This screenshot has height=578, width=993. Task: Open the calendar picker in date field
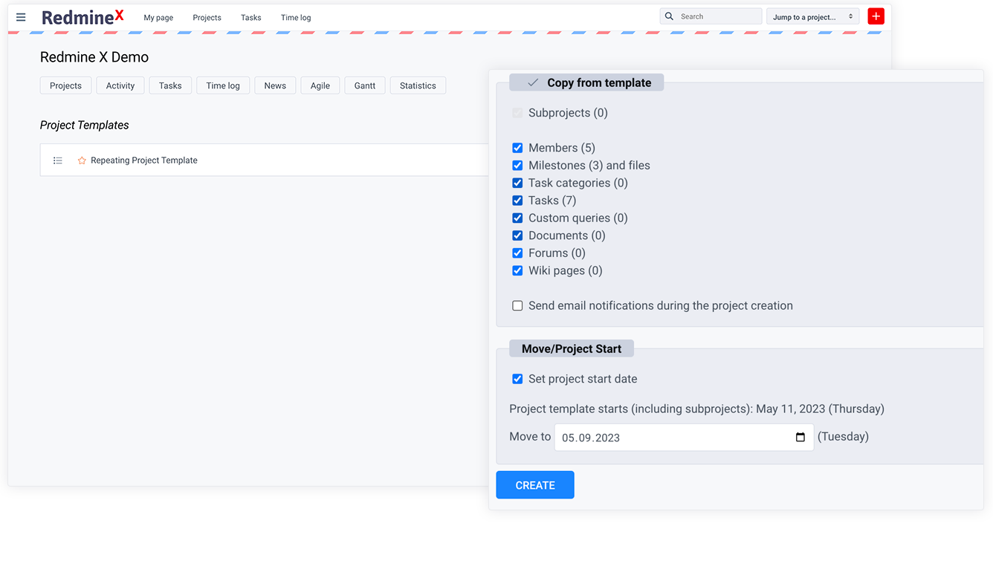[x=800, y=438]
